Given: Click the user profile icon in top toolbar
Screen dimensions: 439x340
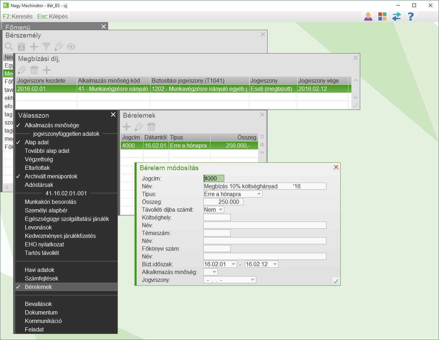Looking at the screenshot, I should point(368,16).
